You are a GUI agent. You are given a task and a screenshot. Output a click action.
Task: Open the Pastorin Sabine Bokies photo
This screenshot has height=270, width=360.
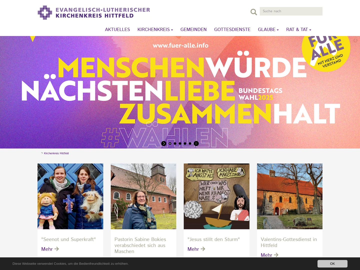coord(143,196)
